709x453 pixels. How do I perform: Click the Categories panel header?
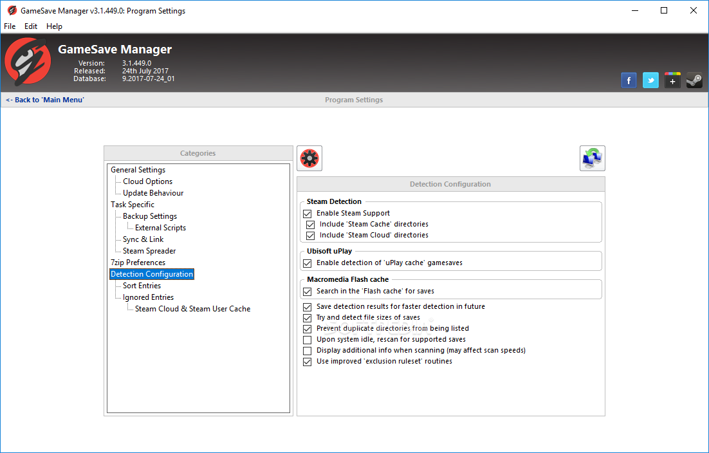(198, 153)
